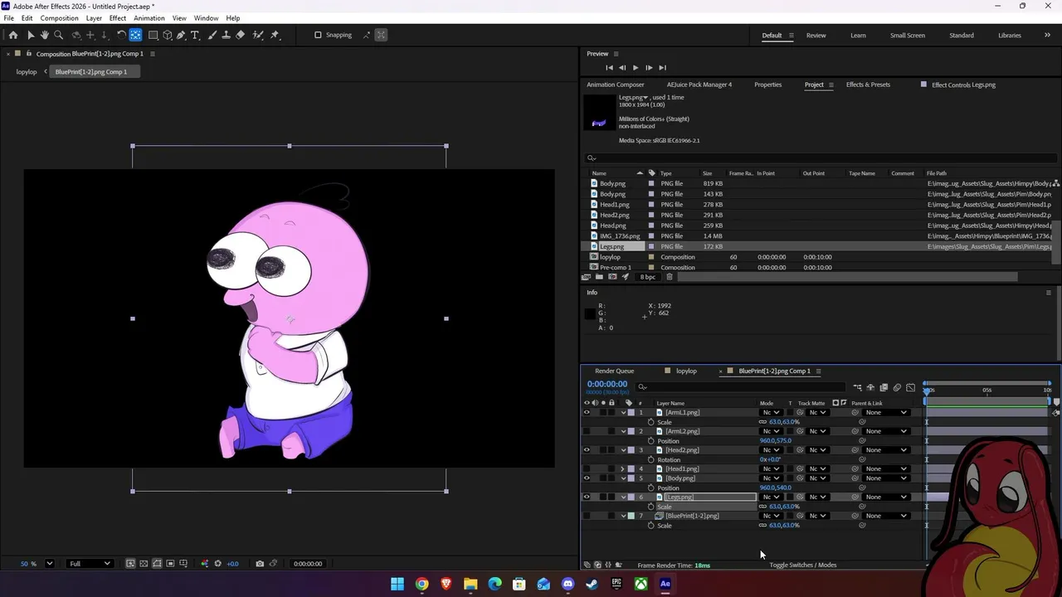The width and height of the screenshot is (1062, 597).
Task: Select the Selection arrow tool
Action: (x=31, y=35)
